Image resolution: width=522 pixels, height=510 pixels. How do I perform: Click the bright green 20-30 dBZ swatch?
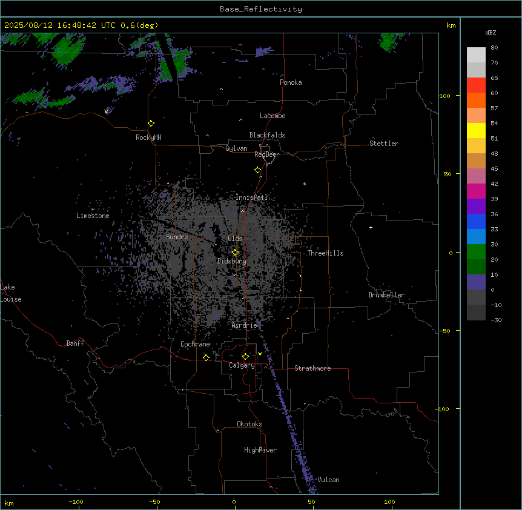(x=476, y=252)
